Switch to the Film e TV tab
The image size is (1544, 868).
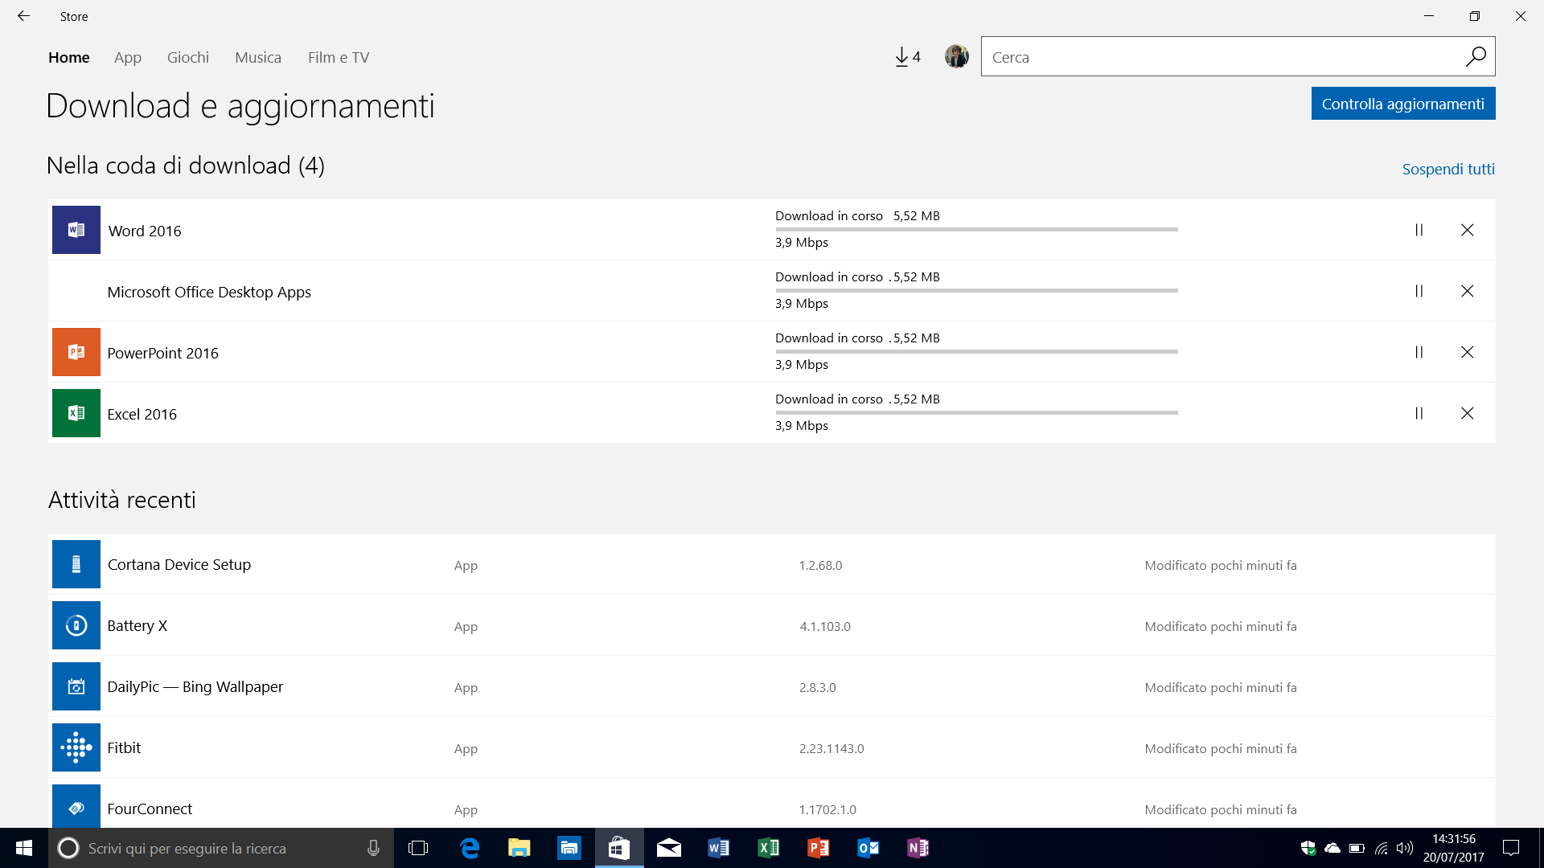pyautogui.click(x=339, y=57)
